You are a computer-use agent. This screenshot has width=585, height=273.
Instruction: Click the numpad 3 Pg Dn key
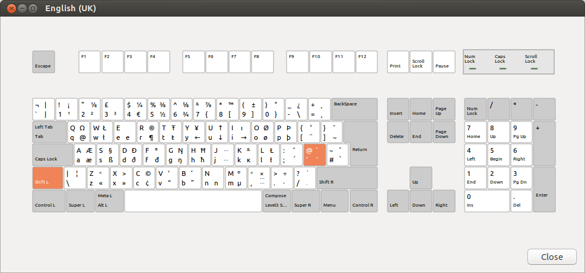pos(521,178)
